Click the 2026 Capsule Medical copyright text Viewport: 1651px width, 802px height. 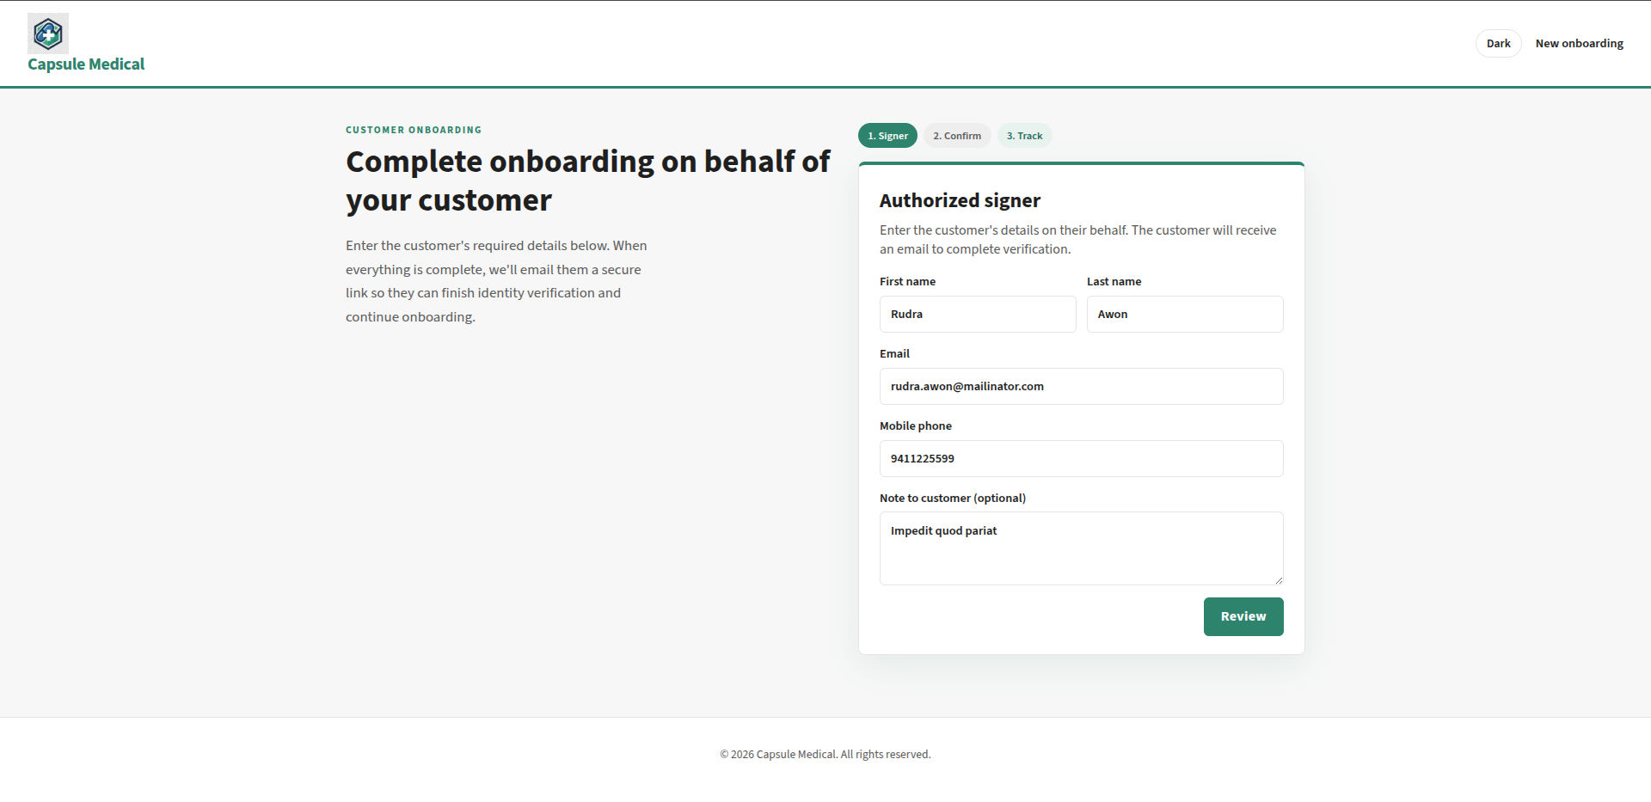[825, 755]
